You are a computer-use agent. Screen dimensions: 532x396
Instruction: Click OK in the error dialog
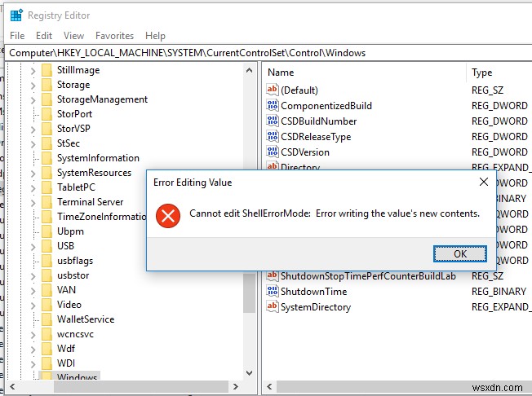click(x=460, y=254)
